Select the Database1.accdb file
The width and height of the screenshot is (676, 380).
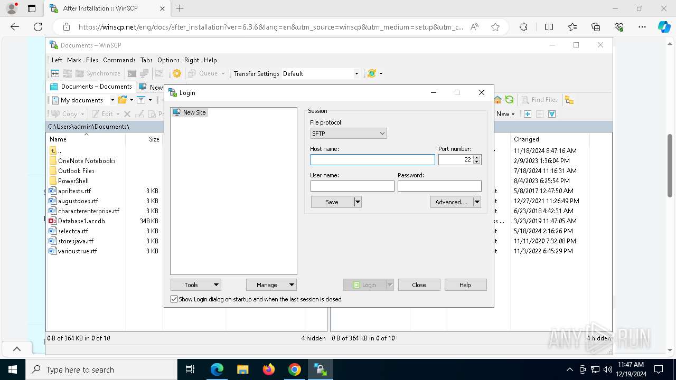click(81, 221)
